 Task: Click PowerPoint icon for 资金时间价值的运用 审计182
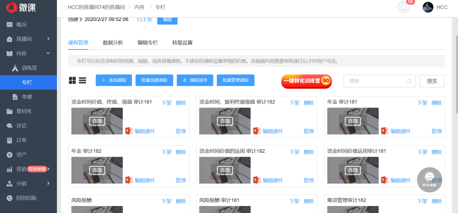point(257,180)
